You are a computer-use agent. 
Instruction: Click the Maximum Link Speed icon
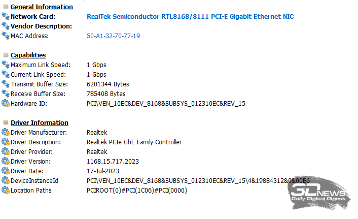click(x=6, y=65)
